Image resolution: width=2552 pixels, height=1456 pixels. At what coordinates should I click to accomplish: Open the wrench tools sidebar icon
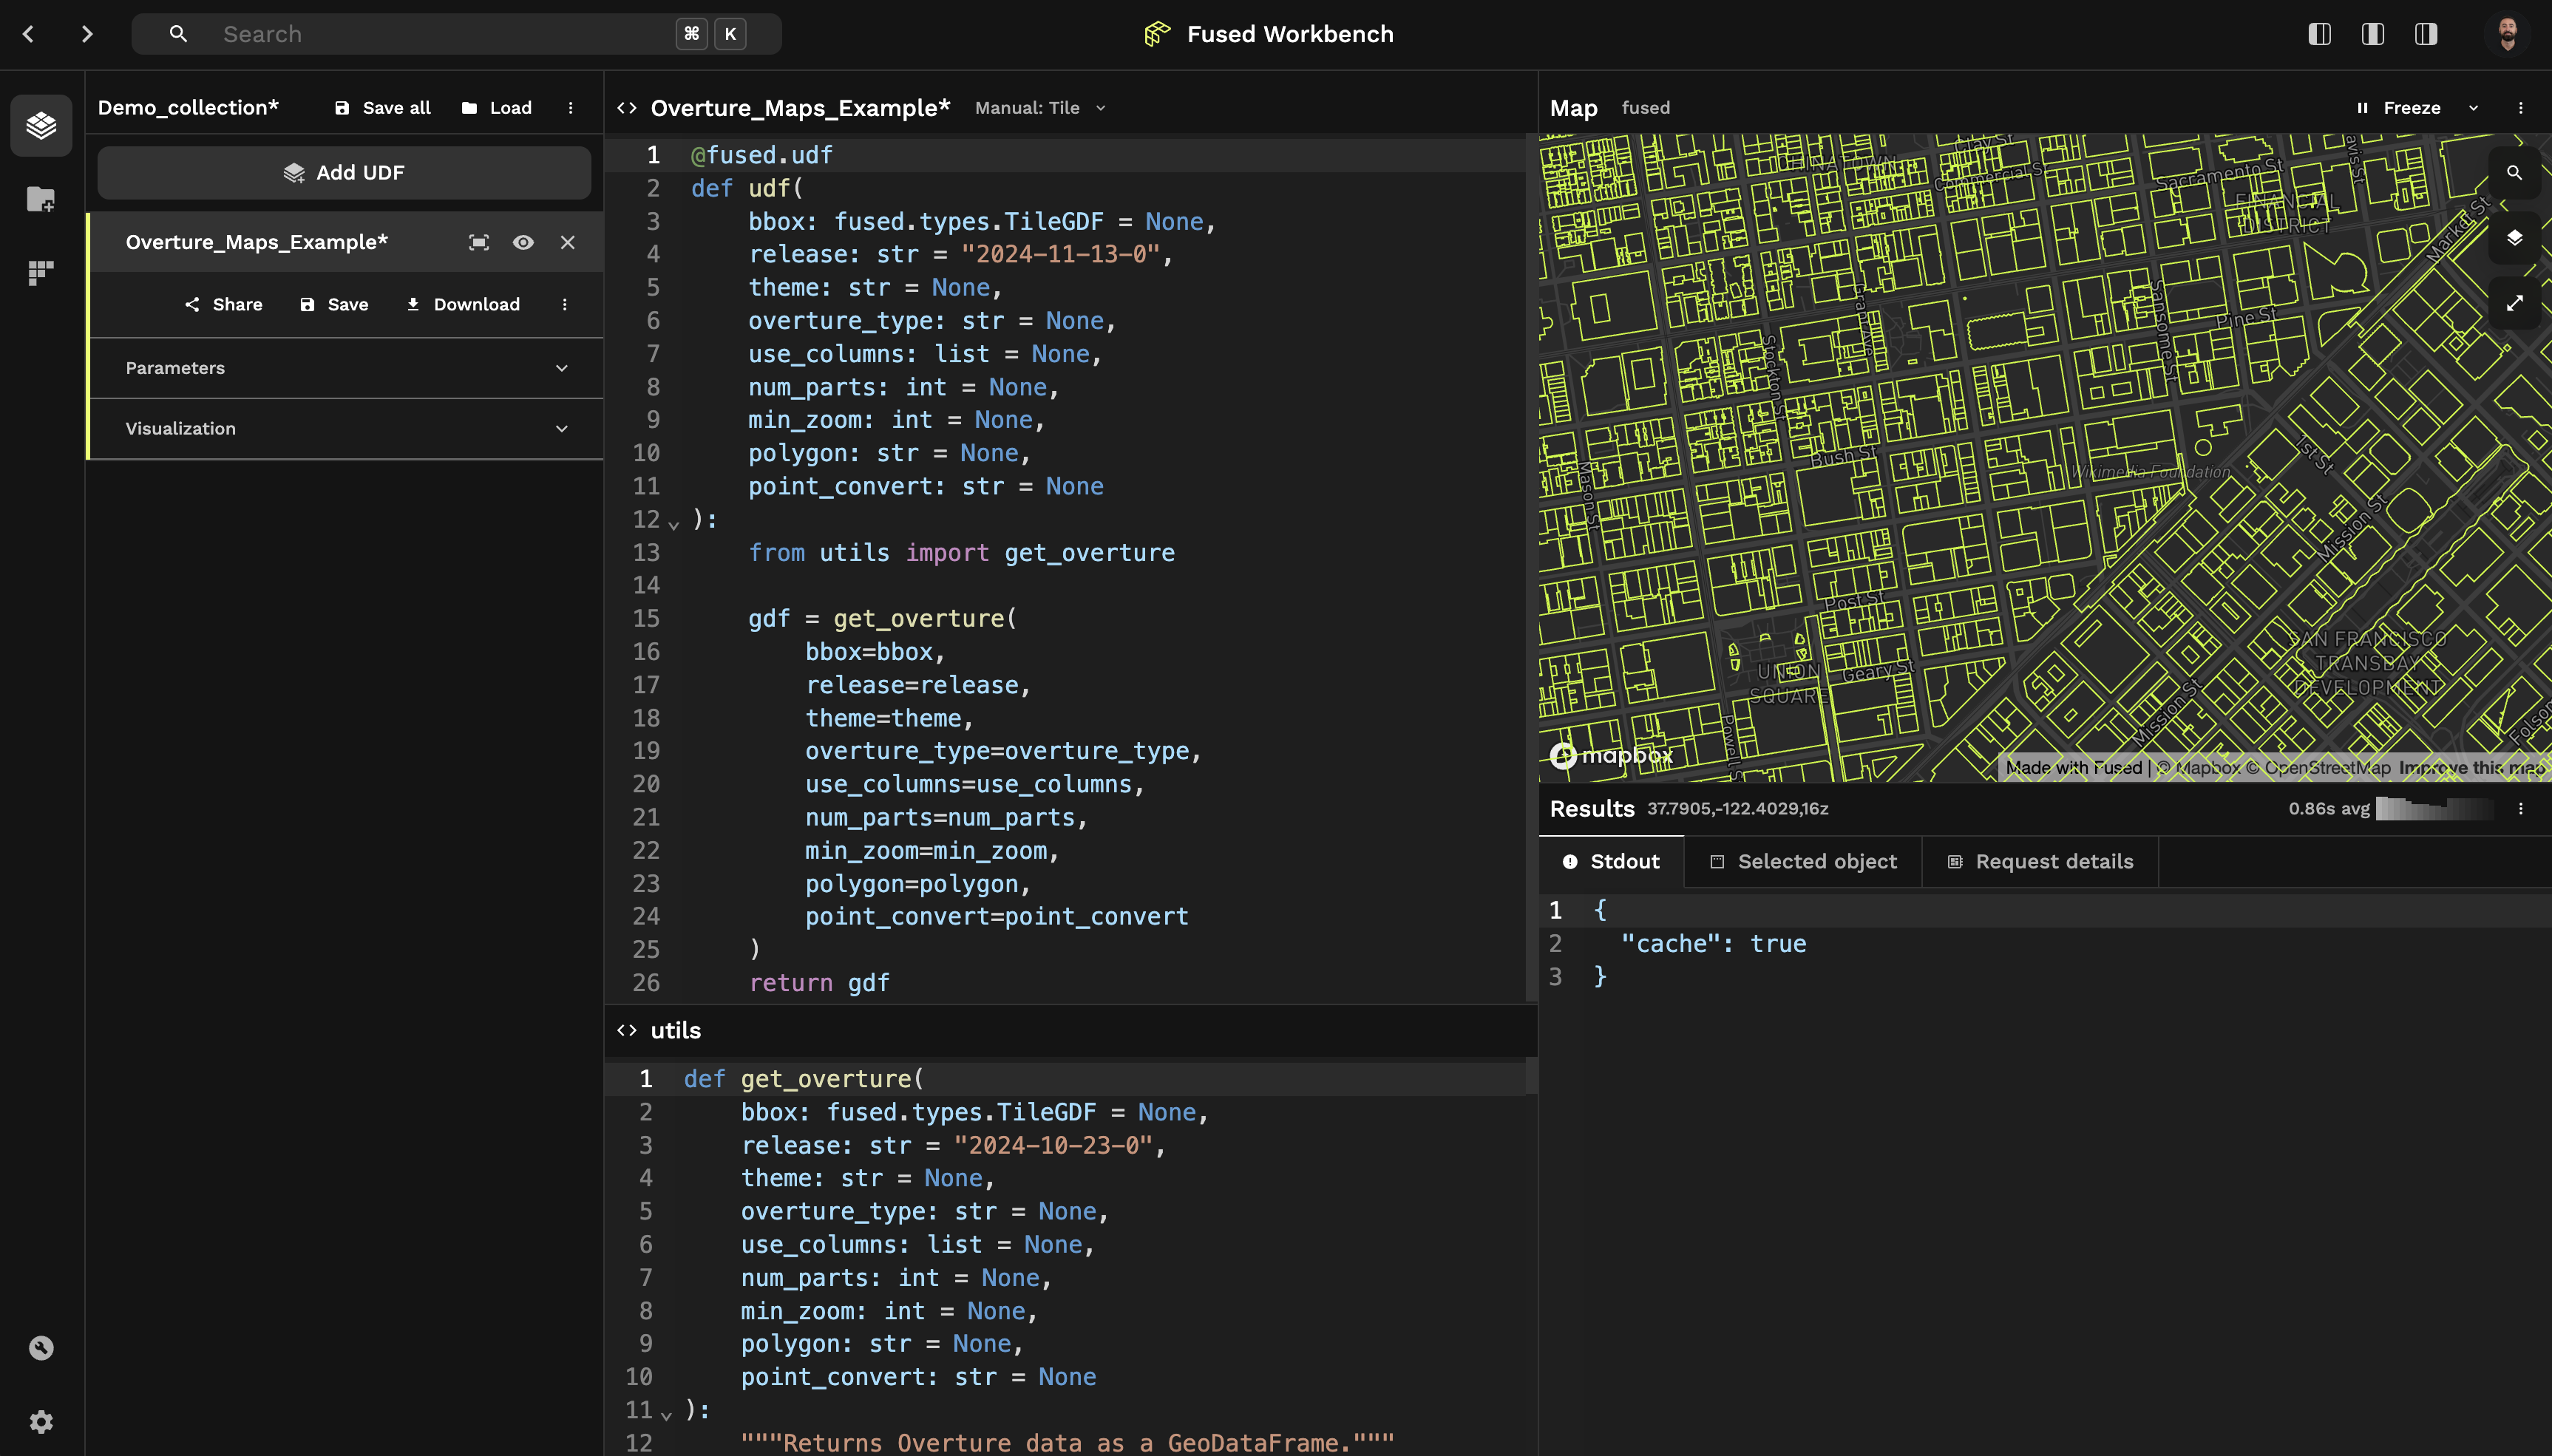point(41,1348)
